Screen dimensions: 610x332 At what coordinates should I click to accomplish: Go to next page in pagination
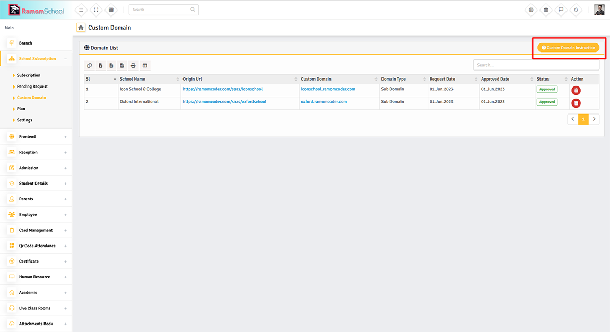(x=594, y=119)
